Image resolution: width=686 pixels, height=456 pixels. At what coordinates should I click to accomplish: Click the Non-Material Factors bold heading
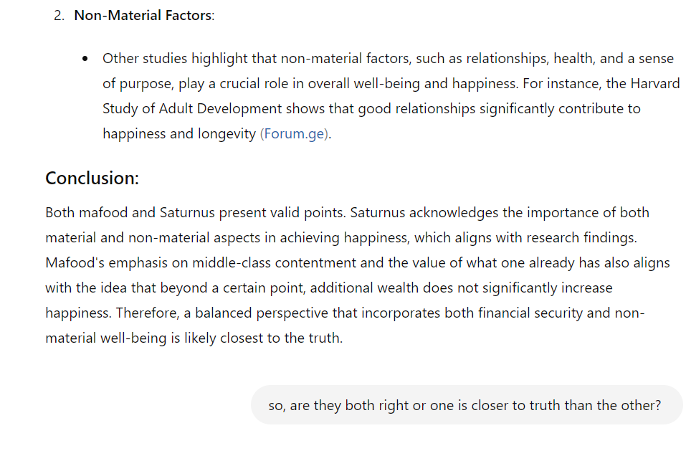pos(143,15)
